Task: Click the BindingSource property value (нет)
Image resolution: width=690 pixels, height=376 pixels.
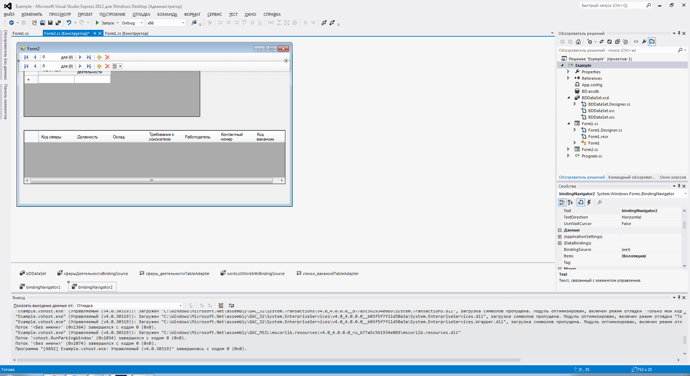Action: point(650,249)
